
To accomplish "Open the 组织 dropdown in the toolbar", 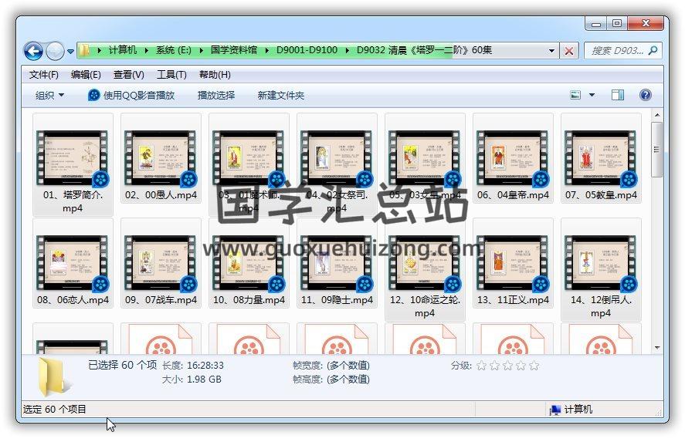I will 49,95.
